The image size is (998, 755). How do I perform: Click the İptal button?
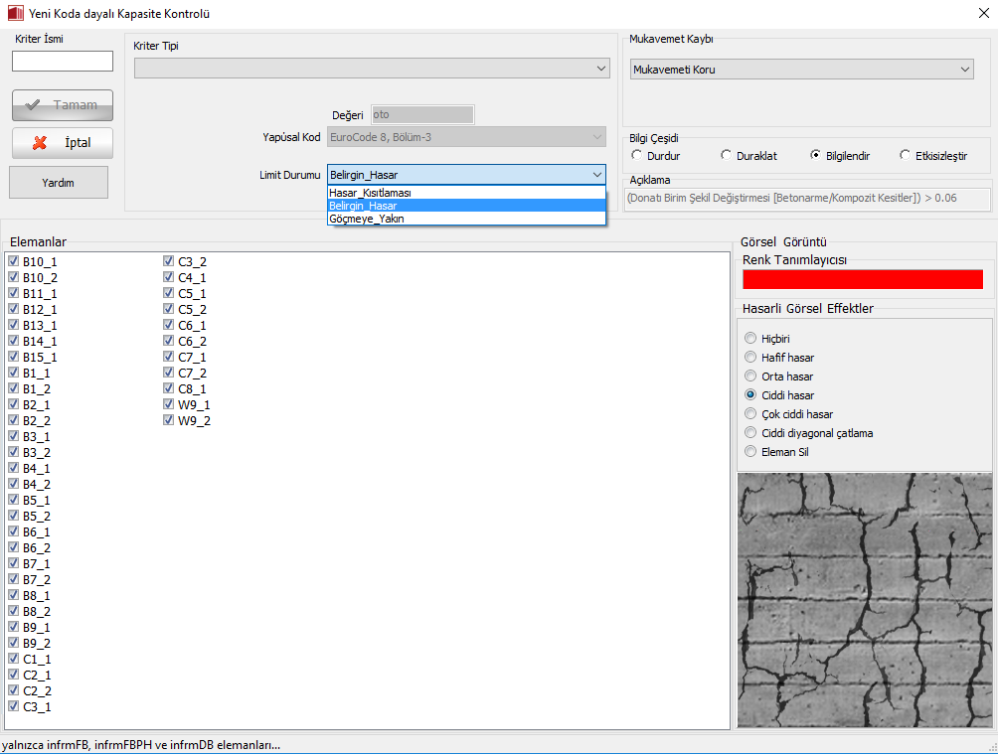pyautogui.click(x=63, y=143)
